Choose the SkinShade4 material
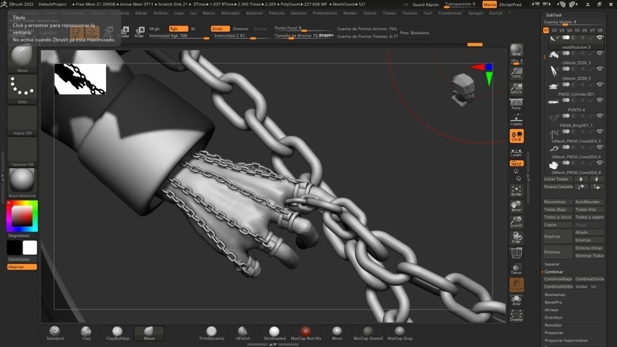The width and height of the screenshot is (617, 347). pyautogui.click(x=274, y=334)
